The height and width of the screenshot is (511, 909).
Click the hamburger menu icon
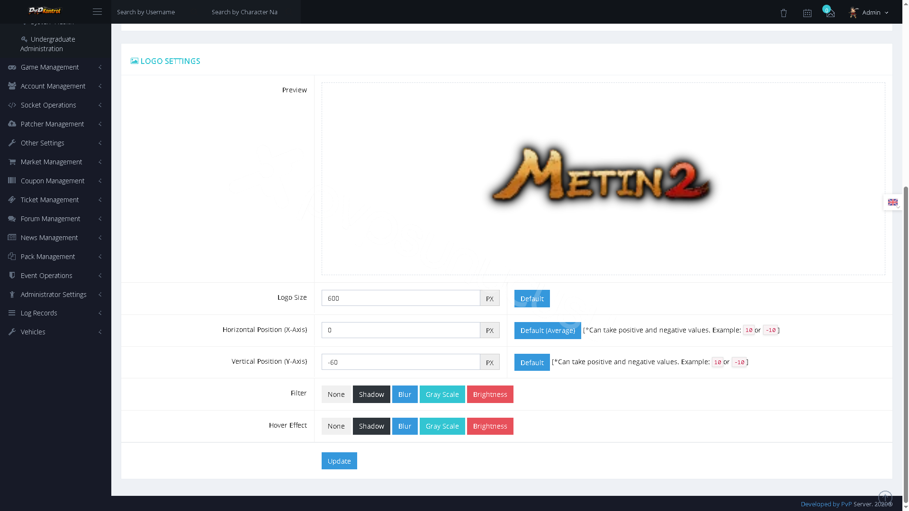point(97,12)
